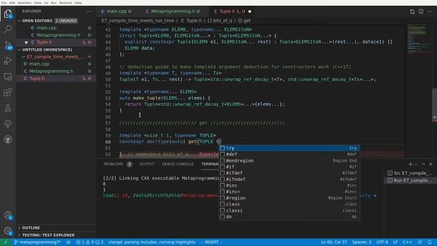Open the Accounts icon

pos(8,215)
